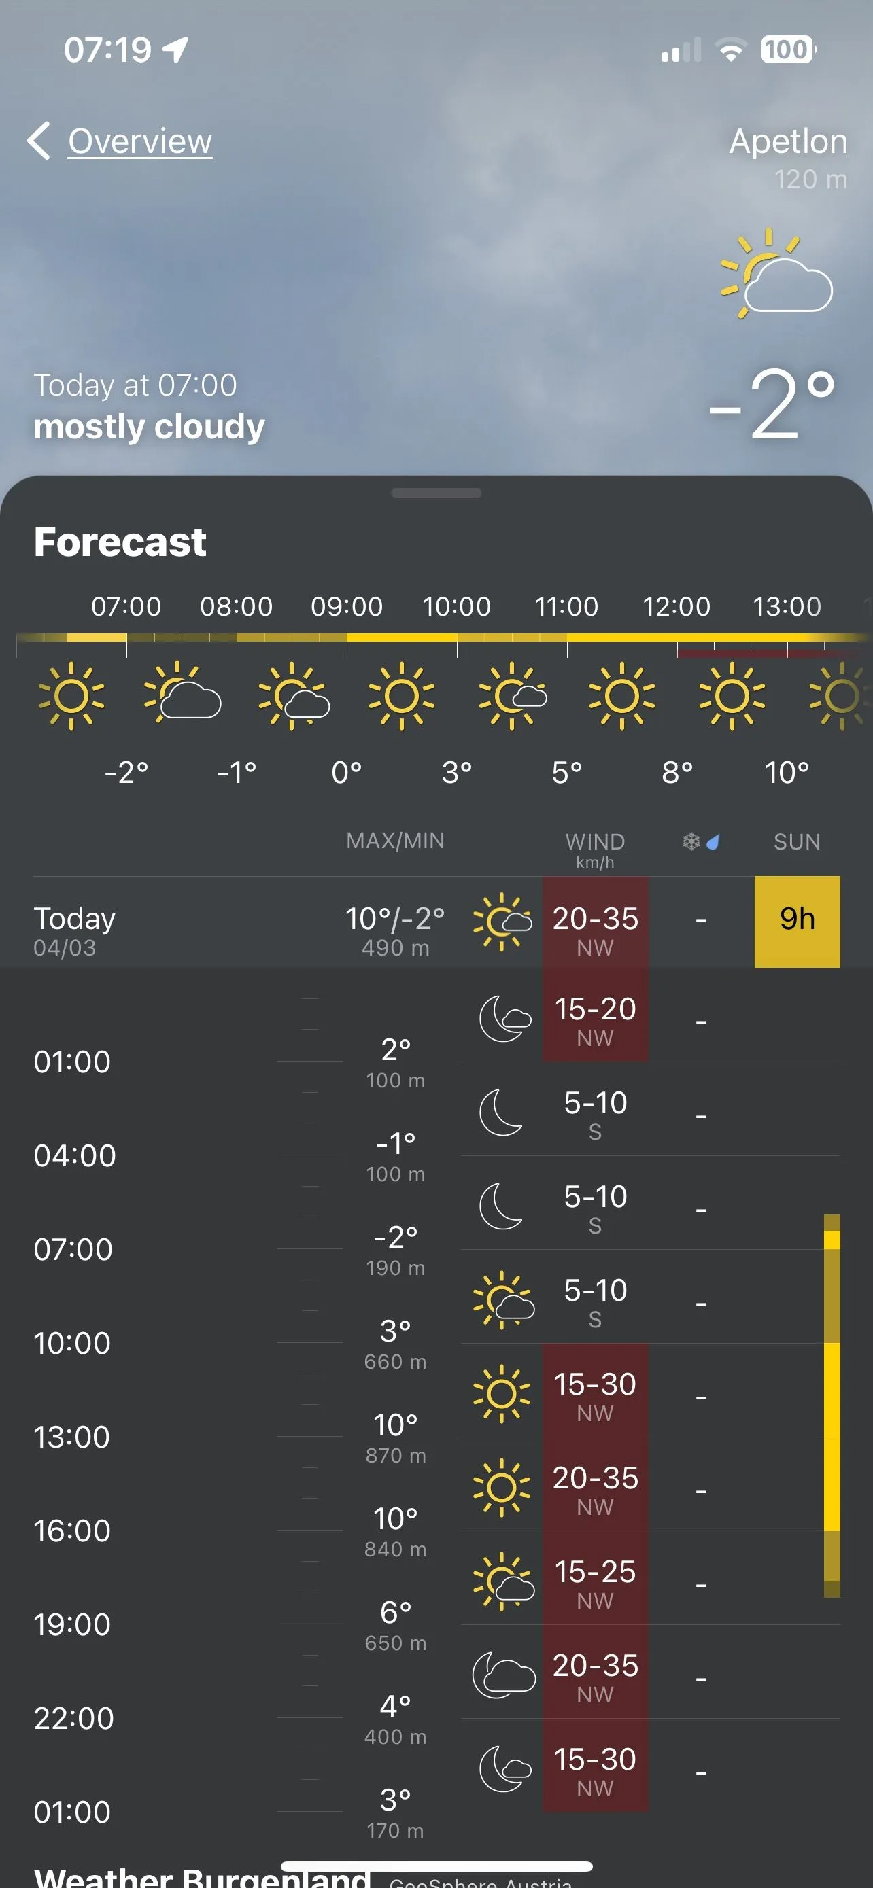This screenshot has width=873, height=1888.
Task: Tap the Apetlon location name
Action: (788, 141)
